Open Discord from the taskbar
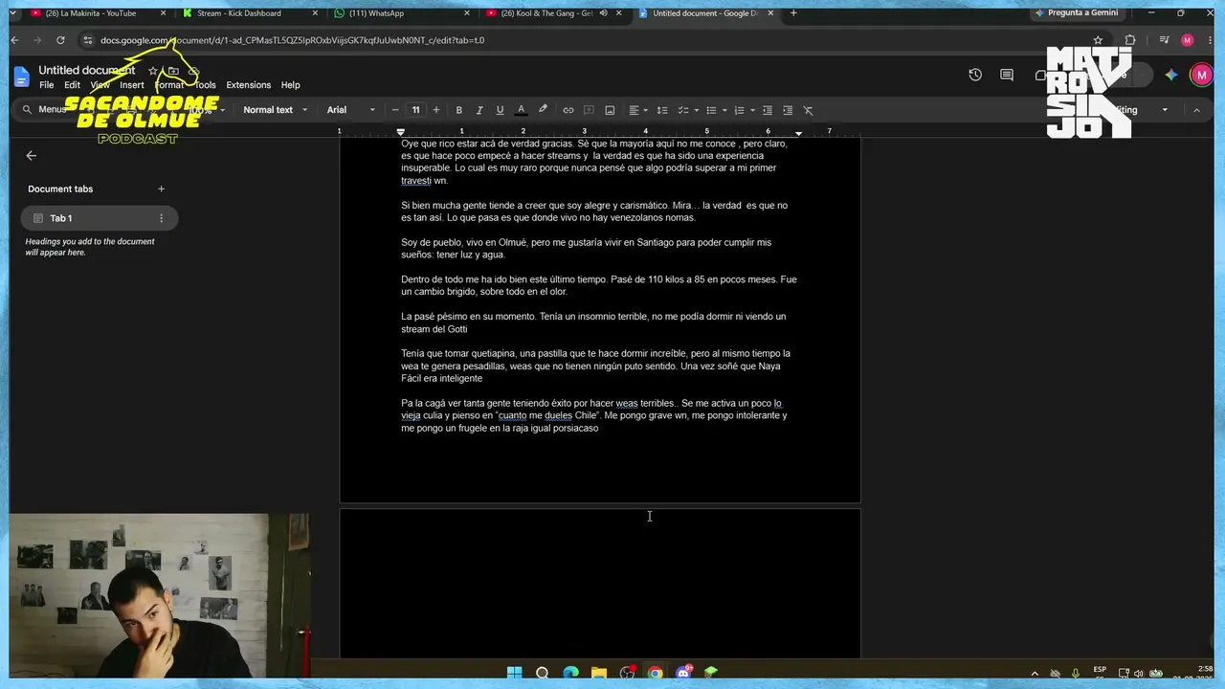Screen dimensions: 1225x689 click(x=683, y=673)
